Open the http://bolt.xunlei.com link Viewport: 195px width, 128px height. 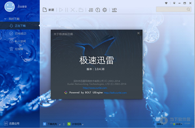(x=115, y=93)
